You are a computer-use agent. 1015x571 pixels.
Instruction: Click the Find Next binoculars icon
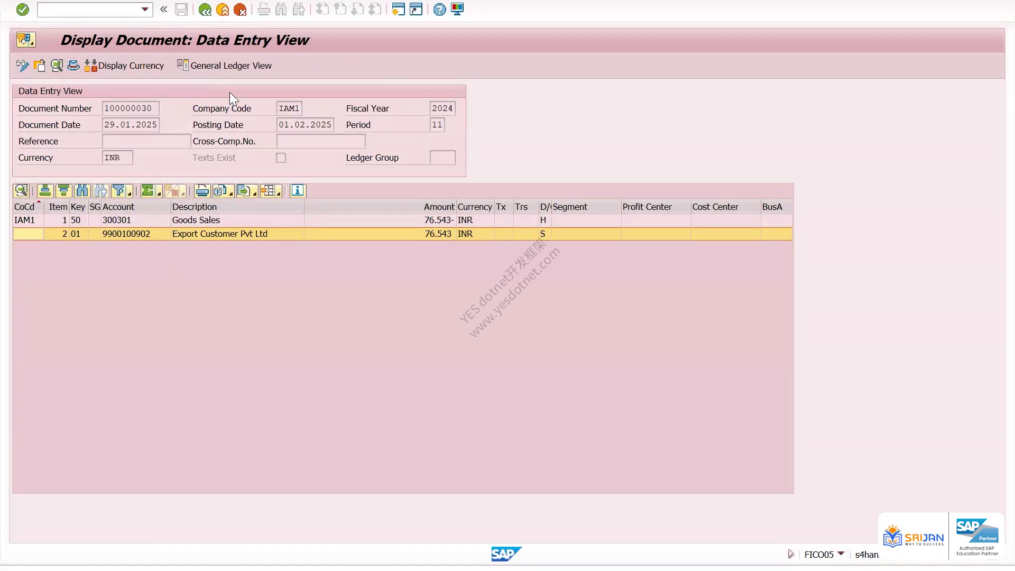(x=299, y=10)
